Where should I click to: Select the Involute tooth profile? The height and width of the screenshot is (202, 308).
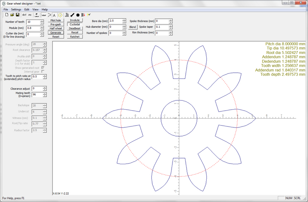(x=75, y=20)
